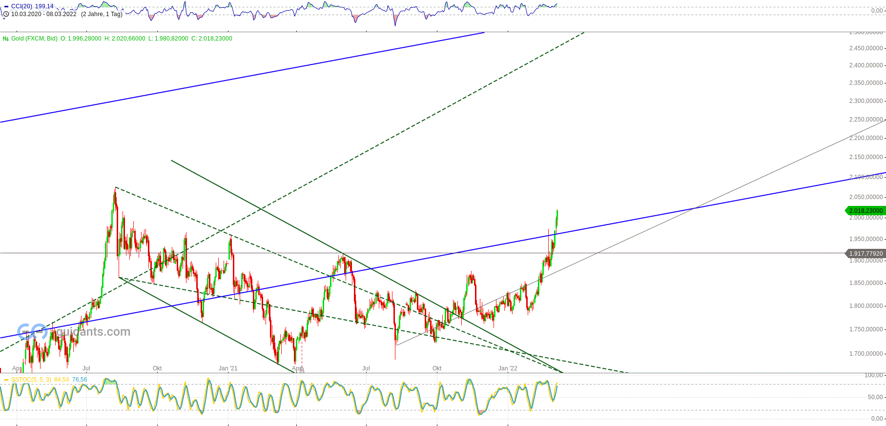Image resolution: width=886 pixels, height=426 pixels.
Task: Click the Okt label just before Jan '22
Action: pos(437,368)
